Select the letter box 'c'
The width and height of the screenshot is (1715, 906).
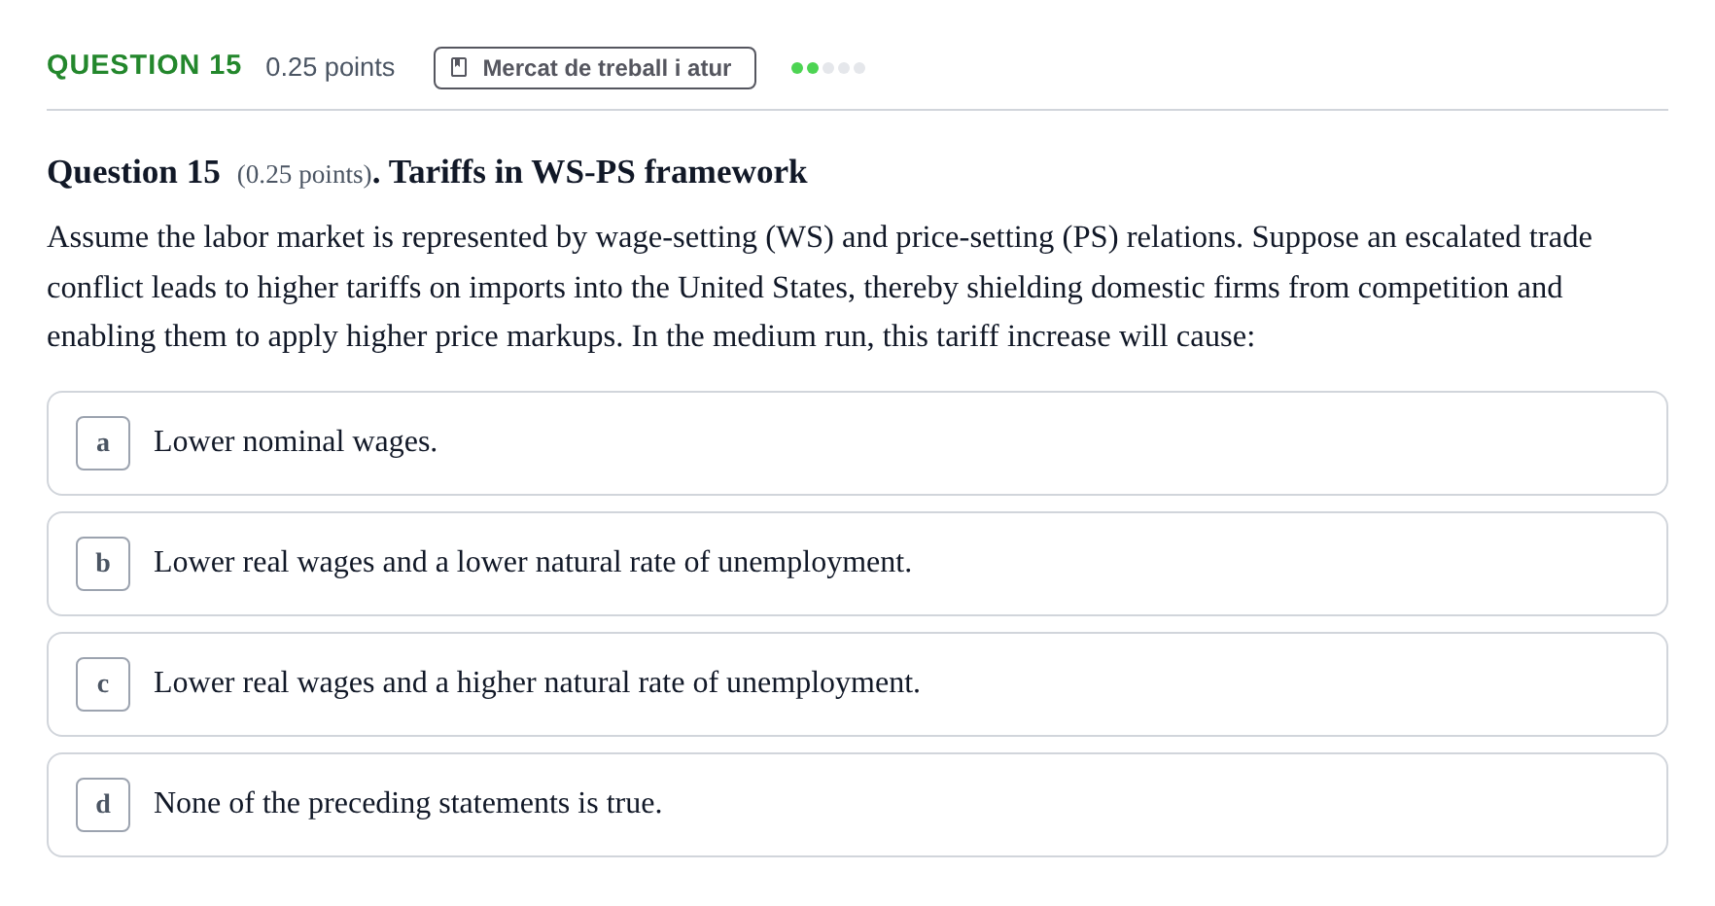(103, 684)
